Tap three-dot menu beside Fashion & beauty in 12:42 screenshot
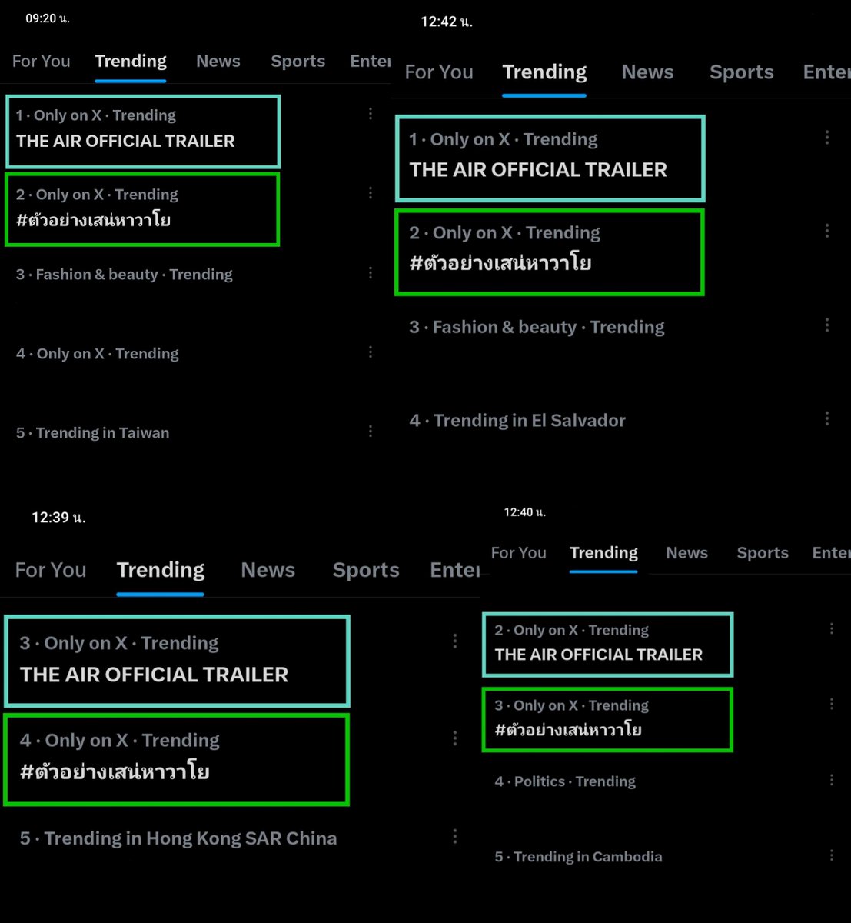Viewport: 851px width, 923px height. [827, 325]
